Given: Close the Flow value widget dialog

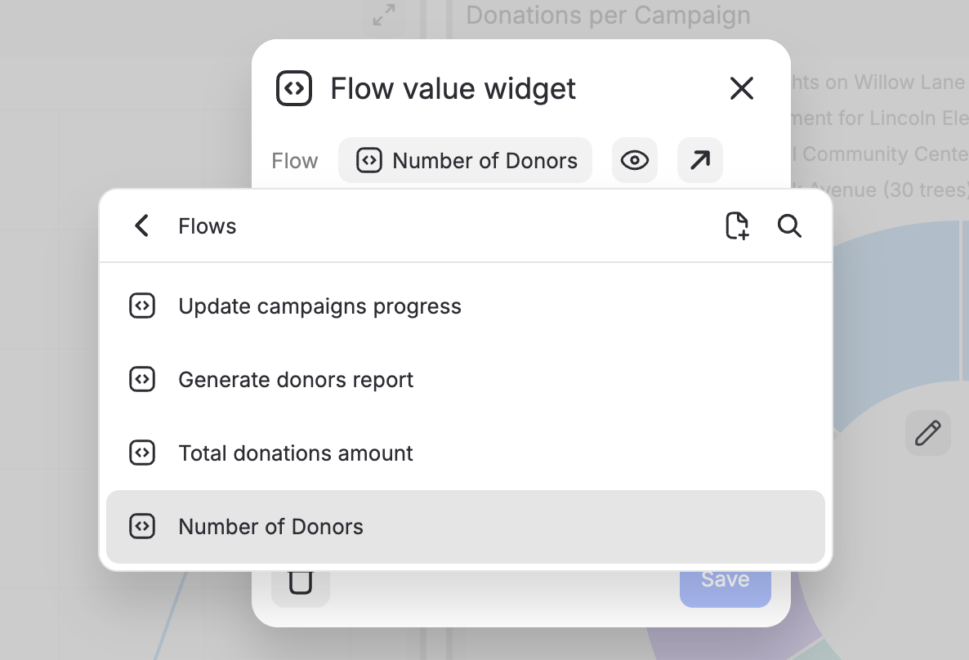Looking at the screenshot, I should [741, 88].
